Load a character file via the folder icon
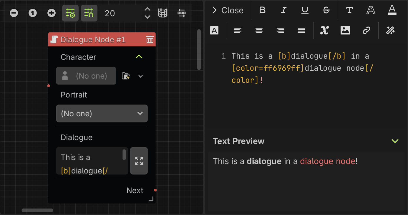This screenshot has height=215, width=408. [x=126, y=76]
